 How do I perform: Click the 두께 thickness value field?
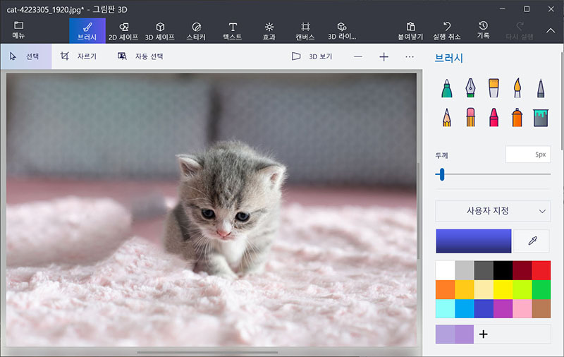click(x=527, y=155)
